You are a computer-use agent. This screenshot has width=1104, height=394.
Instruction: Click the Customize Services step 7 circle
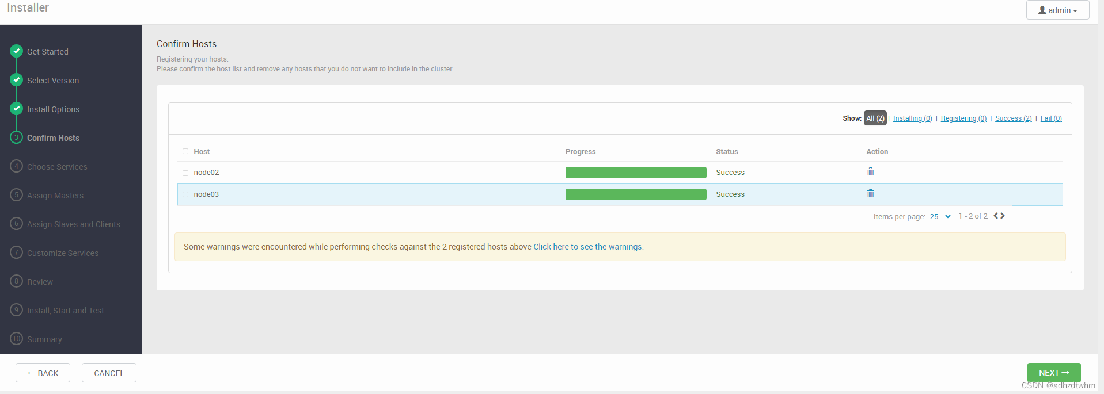pos(17,253)
